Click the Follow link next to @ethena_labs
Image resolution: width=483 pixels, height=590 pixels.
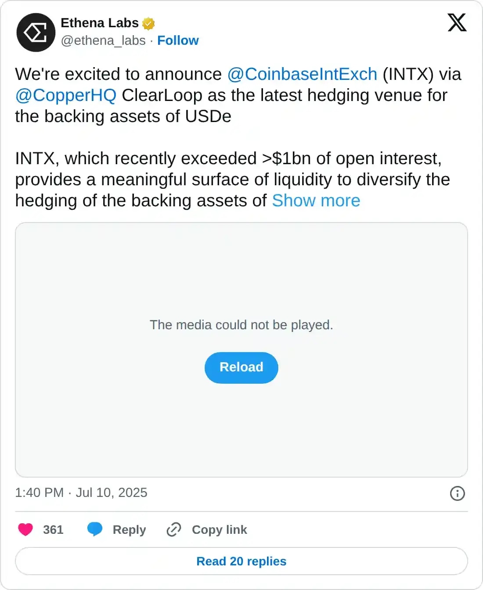click(178, 40)
